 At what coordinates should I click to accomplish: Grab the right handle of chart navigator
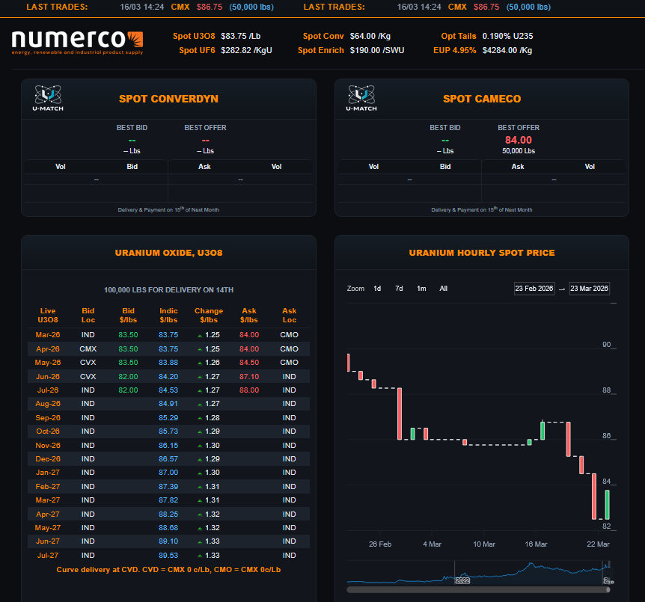pyautogui.click(x=609, y=572)
